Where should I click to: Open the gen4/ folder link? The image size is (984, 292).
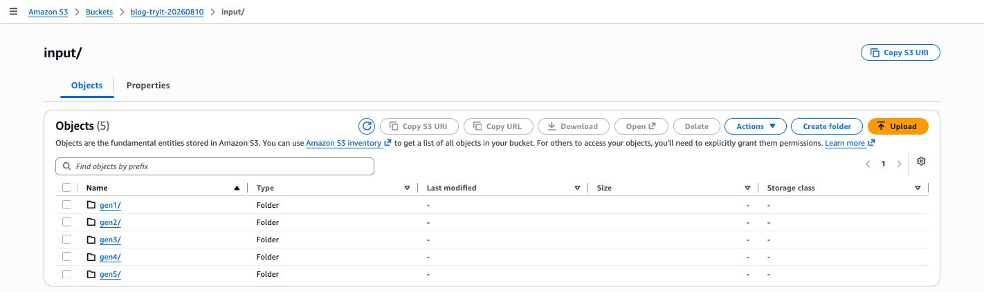click(110, 257)
